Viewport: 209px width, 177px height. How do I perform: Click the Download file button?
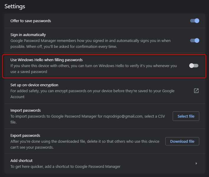pos(182,141)
